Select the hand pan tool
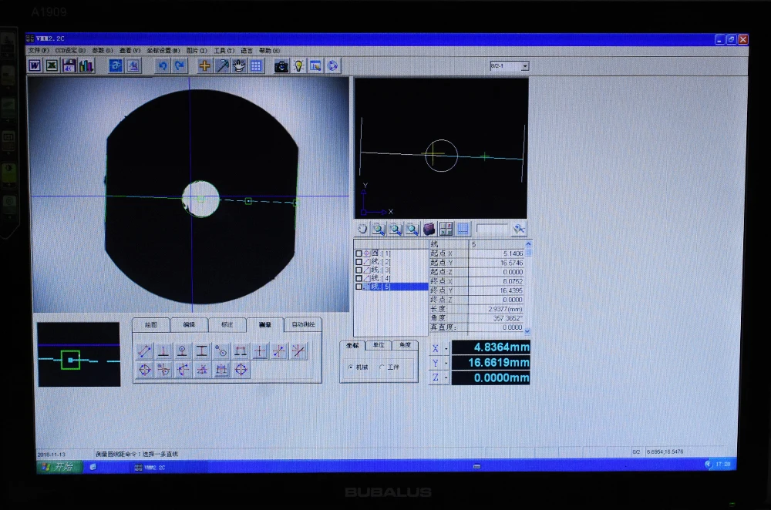This screenshot has width=771, height=510. point(239,65)
